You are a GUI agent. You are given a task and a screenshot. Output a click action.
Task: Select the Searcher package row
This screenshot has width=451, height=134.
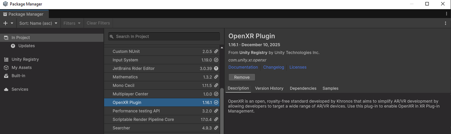click(x=162, y=128)
